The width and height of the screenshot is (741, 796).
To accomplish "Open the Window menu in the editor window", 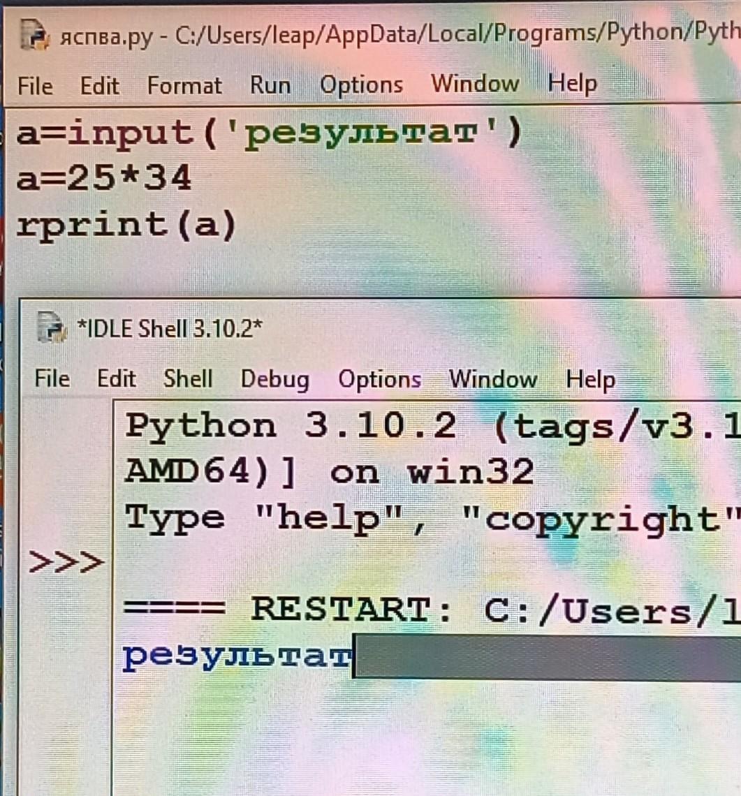I will click(x=475, y=83).
